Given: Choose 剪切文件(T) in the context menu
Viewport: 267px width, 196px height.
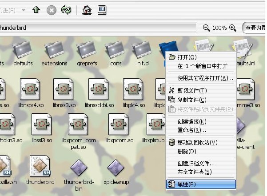Looking at the screenshot, I should tap(201, 90).
